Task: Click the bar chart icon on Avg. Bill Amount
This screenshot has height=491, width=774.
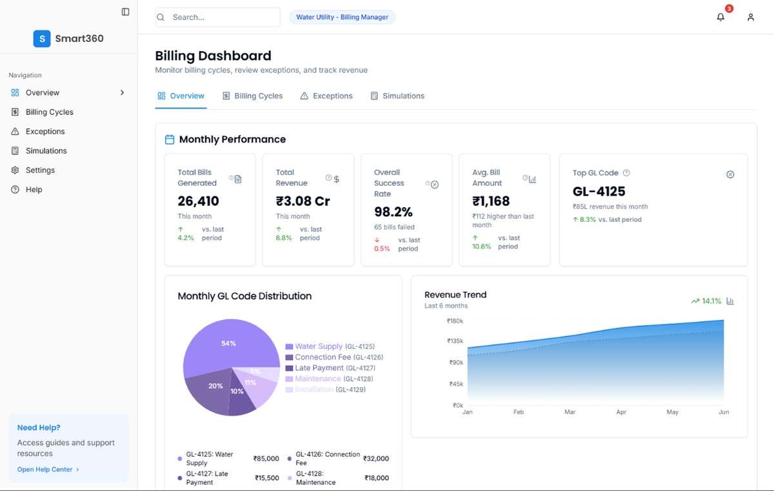Action: 531,179
